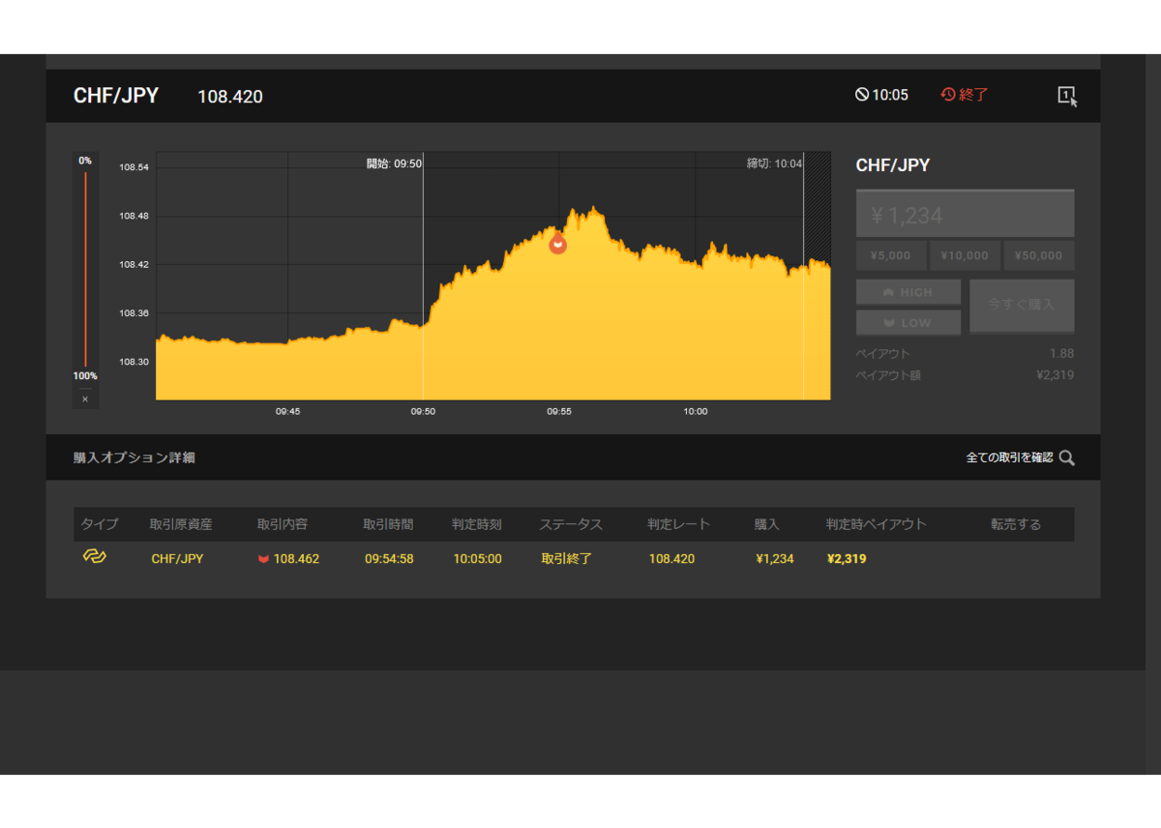This screenshot has height=828, width=1161.
Task: Open 全ての取引を確認 link
Action: coord(1009,458)
